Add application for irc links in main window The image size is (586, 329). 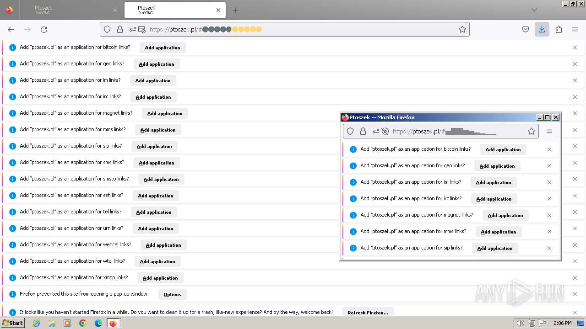(153, 97)
